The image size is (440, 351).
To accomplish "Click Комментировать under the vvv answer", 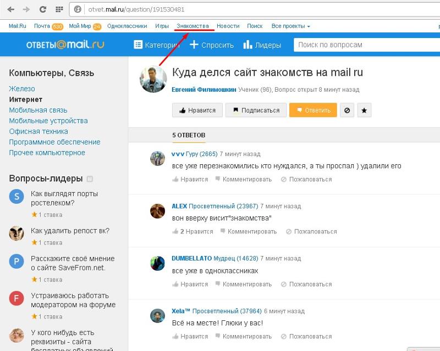I will [x=244, y=180].
